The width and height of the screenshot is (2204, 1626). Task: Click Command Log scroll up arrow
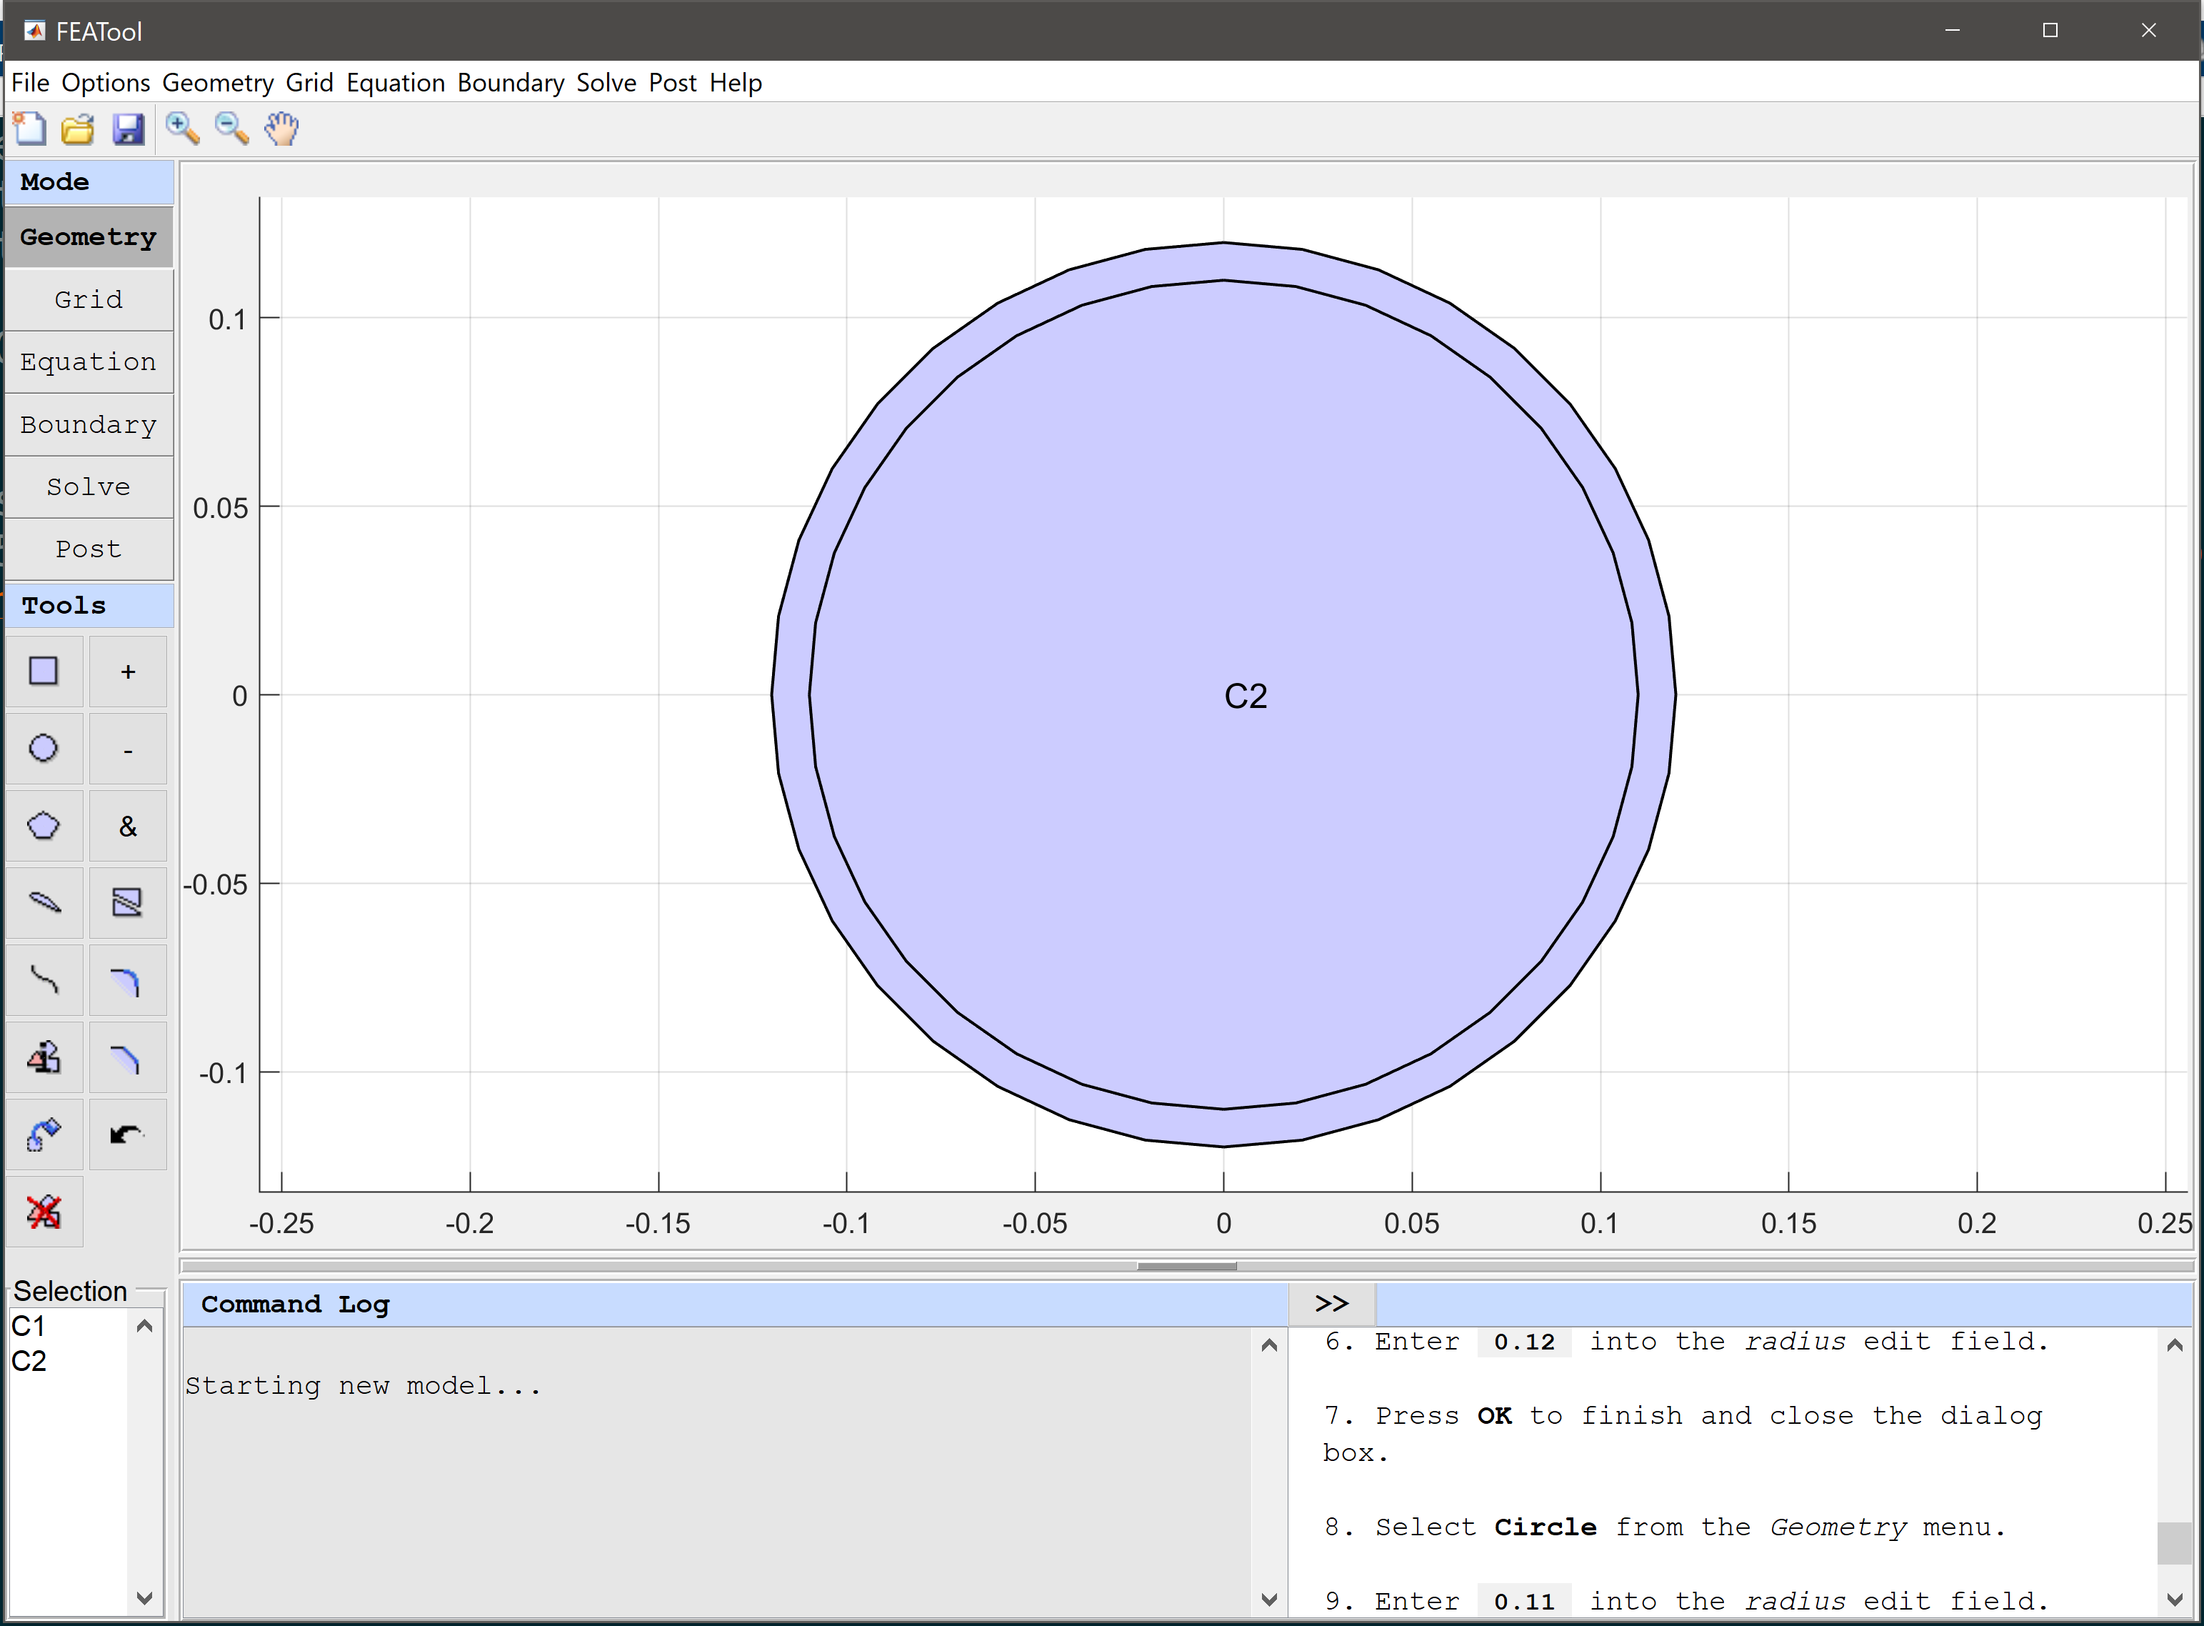1269,1345
